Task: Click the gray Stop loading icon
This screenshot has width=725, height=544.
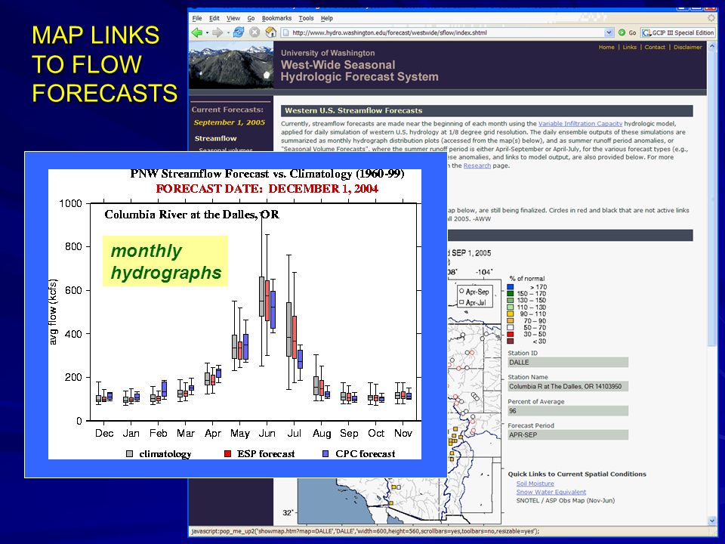Action: (x=255, y=32)
